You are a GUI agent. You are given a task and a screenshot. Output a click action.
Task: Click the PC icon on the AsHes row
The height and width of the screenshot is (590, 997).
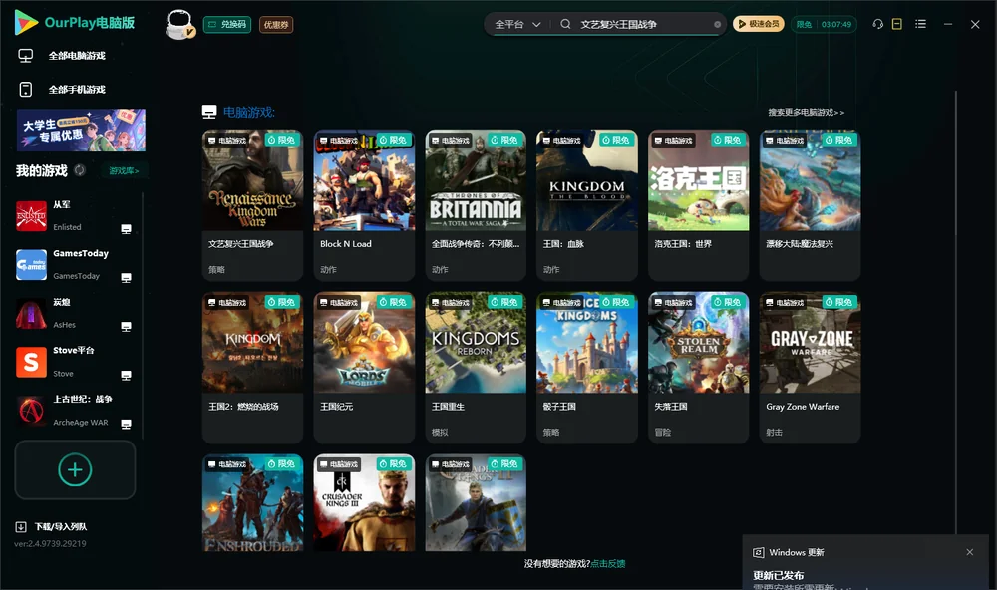point(126,327)
